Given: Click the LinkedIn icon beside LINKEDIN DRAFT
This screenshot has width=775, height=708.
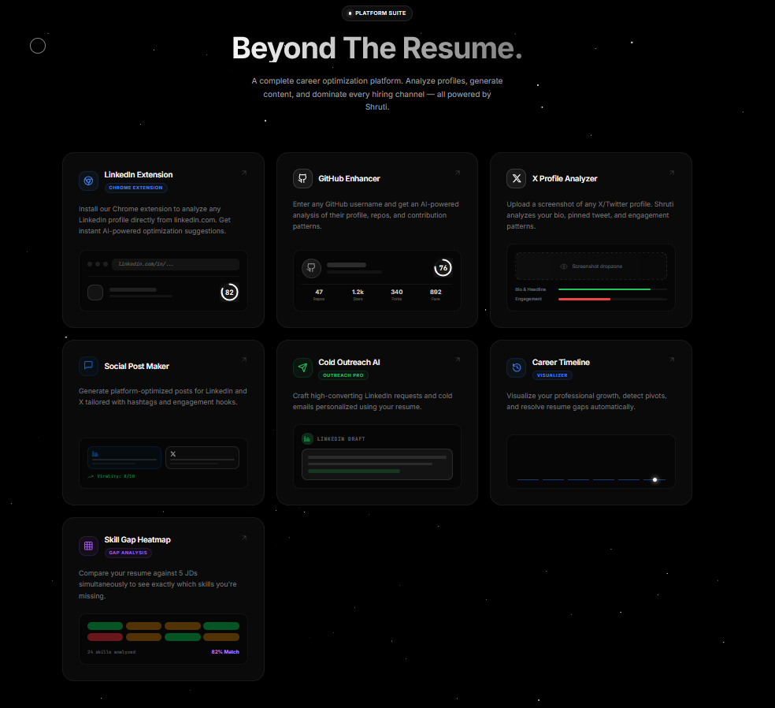Looking at the screenshot, I should coord(307,439).
